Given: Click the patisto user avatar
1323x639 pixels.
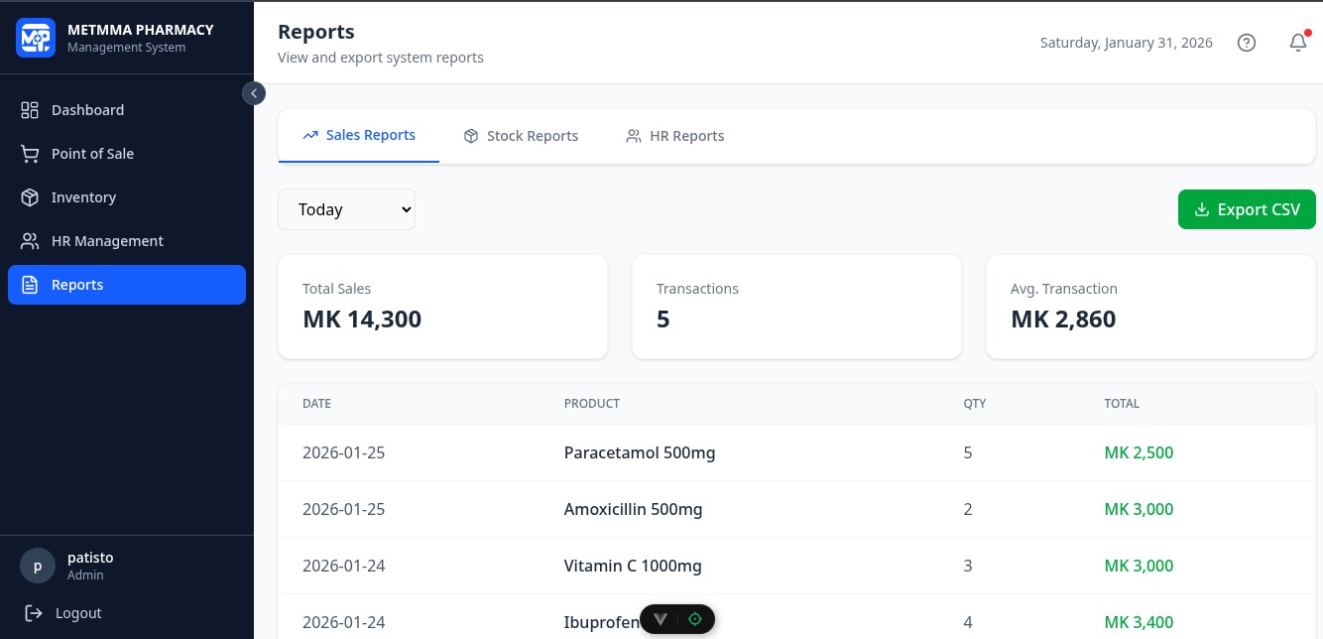Looking at the screenshot, I should click(38, 567).
